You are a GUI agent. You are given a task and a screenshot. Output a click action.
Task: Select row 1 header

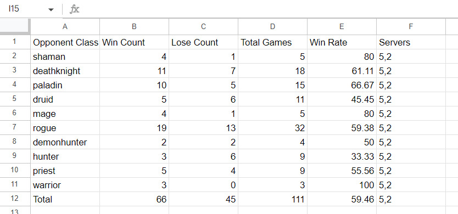[x=15, y=42]
